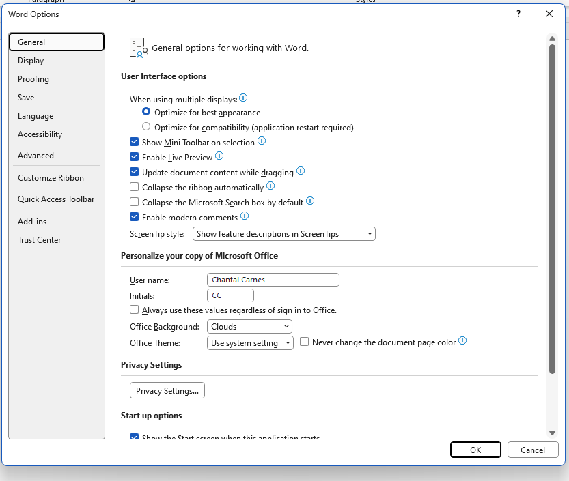The width and height of the screenshot is (569, 481).
Task: Click info icon next to Enable modern comments
Action: pos(245,216)
